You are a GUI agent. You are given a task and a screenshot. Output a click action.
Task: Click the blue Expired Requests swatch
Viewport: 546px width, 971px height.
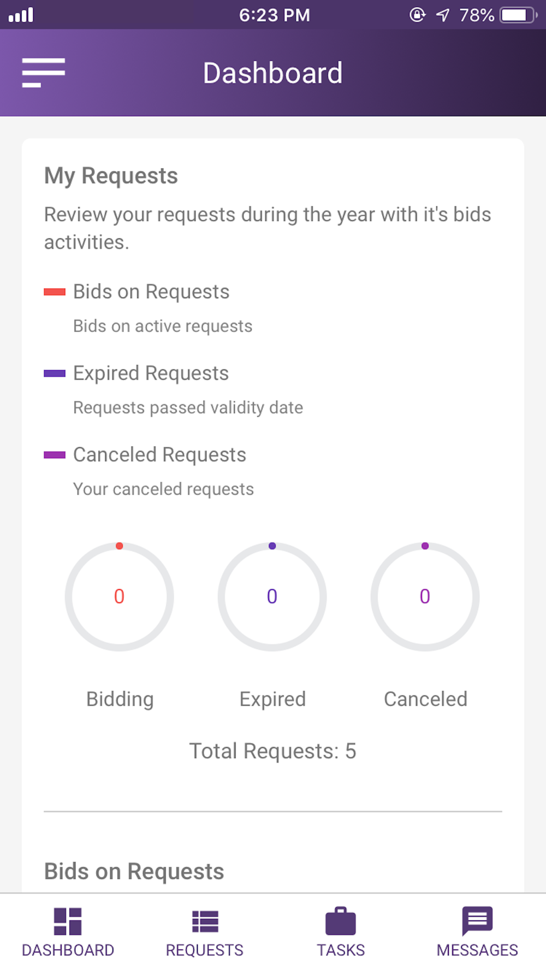tap(55, 374)
